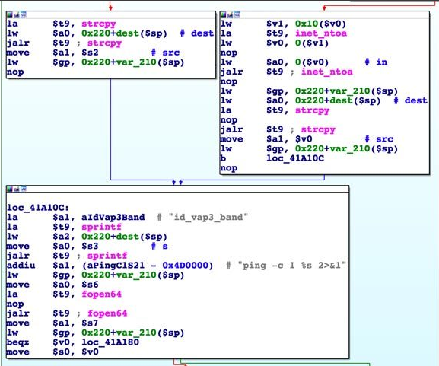The height and width of the screenshot is (366, 439).
Task: Click the "id_vap3_band" comment string
Action: click(x=208, y=218)
